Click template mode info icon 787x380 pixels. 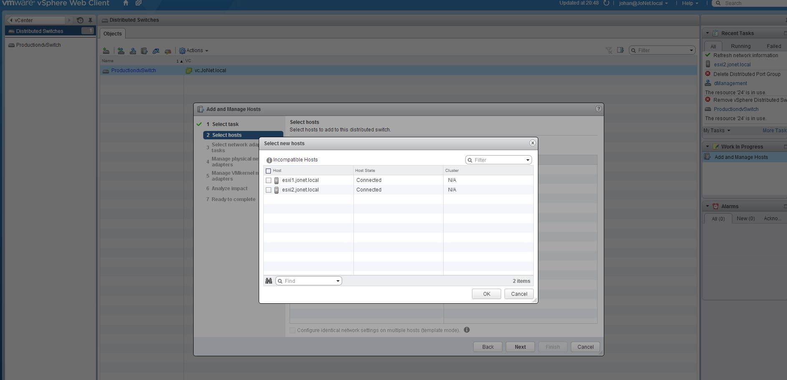coord(467,330)
